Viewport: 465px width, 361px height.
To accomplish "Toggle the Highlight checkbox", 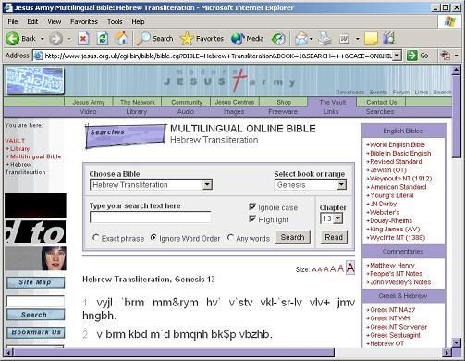I will (x=252, y=218).
